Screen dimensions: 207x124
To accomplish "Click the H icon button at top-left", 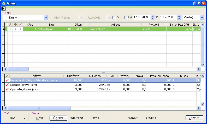I will tap(3, 8).
